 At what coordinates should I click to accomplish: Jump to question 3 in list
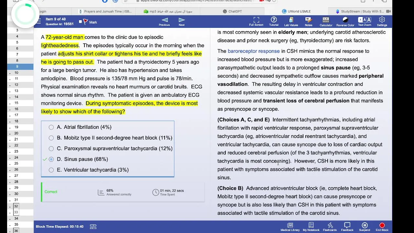pos(17,30)
